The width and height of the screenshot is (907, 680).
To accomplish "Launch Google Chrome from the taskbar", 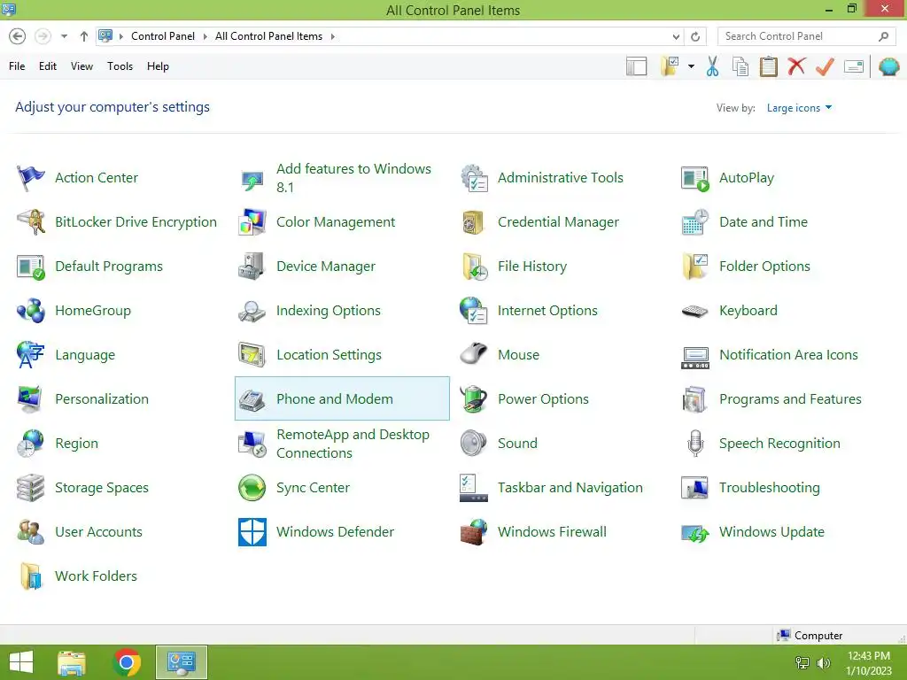I will [x=127, y=662].
